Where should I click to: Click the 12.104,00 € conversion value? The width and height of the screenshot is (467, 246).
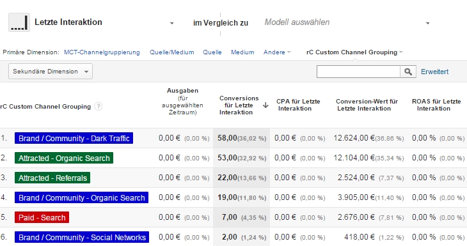pos(354,158)
